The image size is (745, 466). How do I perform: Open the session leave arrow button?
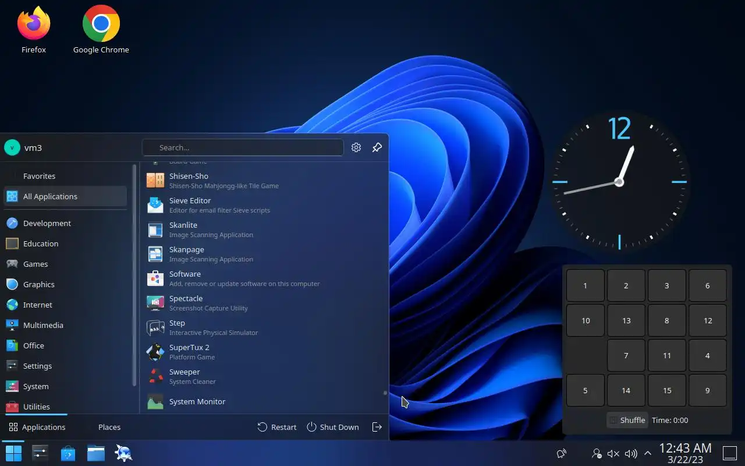point(377,427)
